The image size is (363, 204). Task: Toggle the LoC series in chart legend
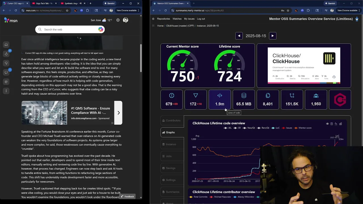click(x=275, y=128)
